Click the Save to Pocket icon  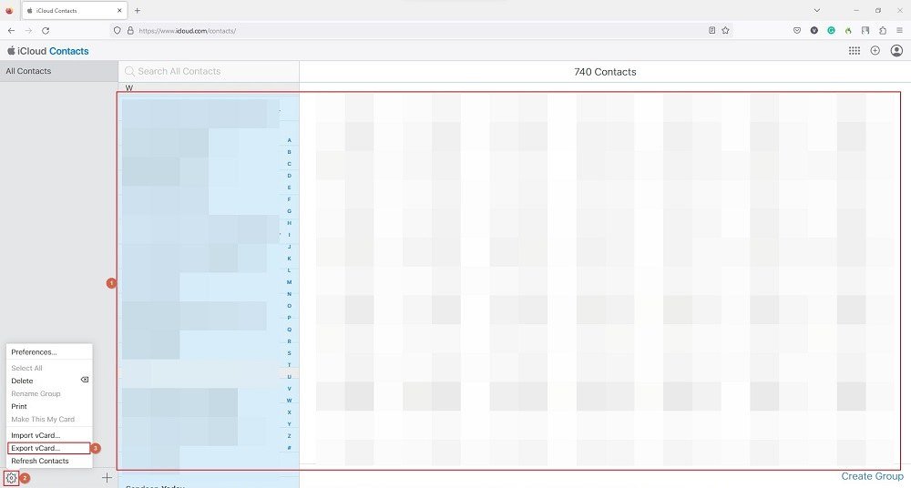coord(796,30)
